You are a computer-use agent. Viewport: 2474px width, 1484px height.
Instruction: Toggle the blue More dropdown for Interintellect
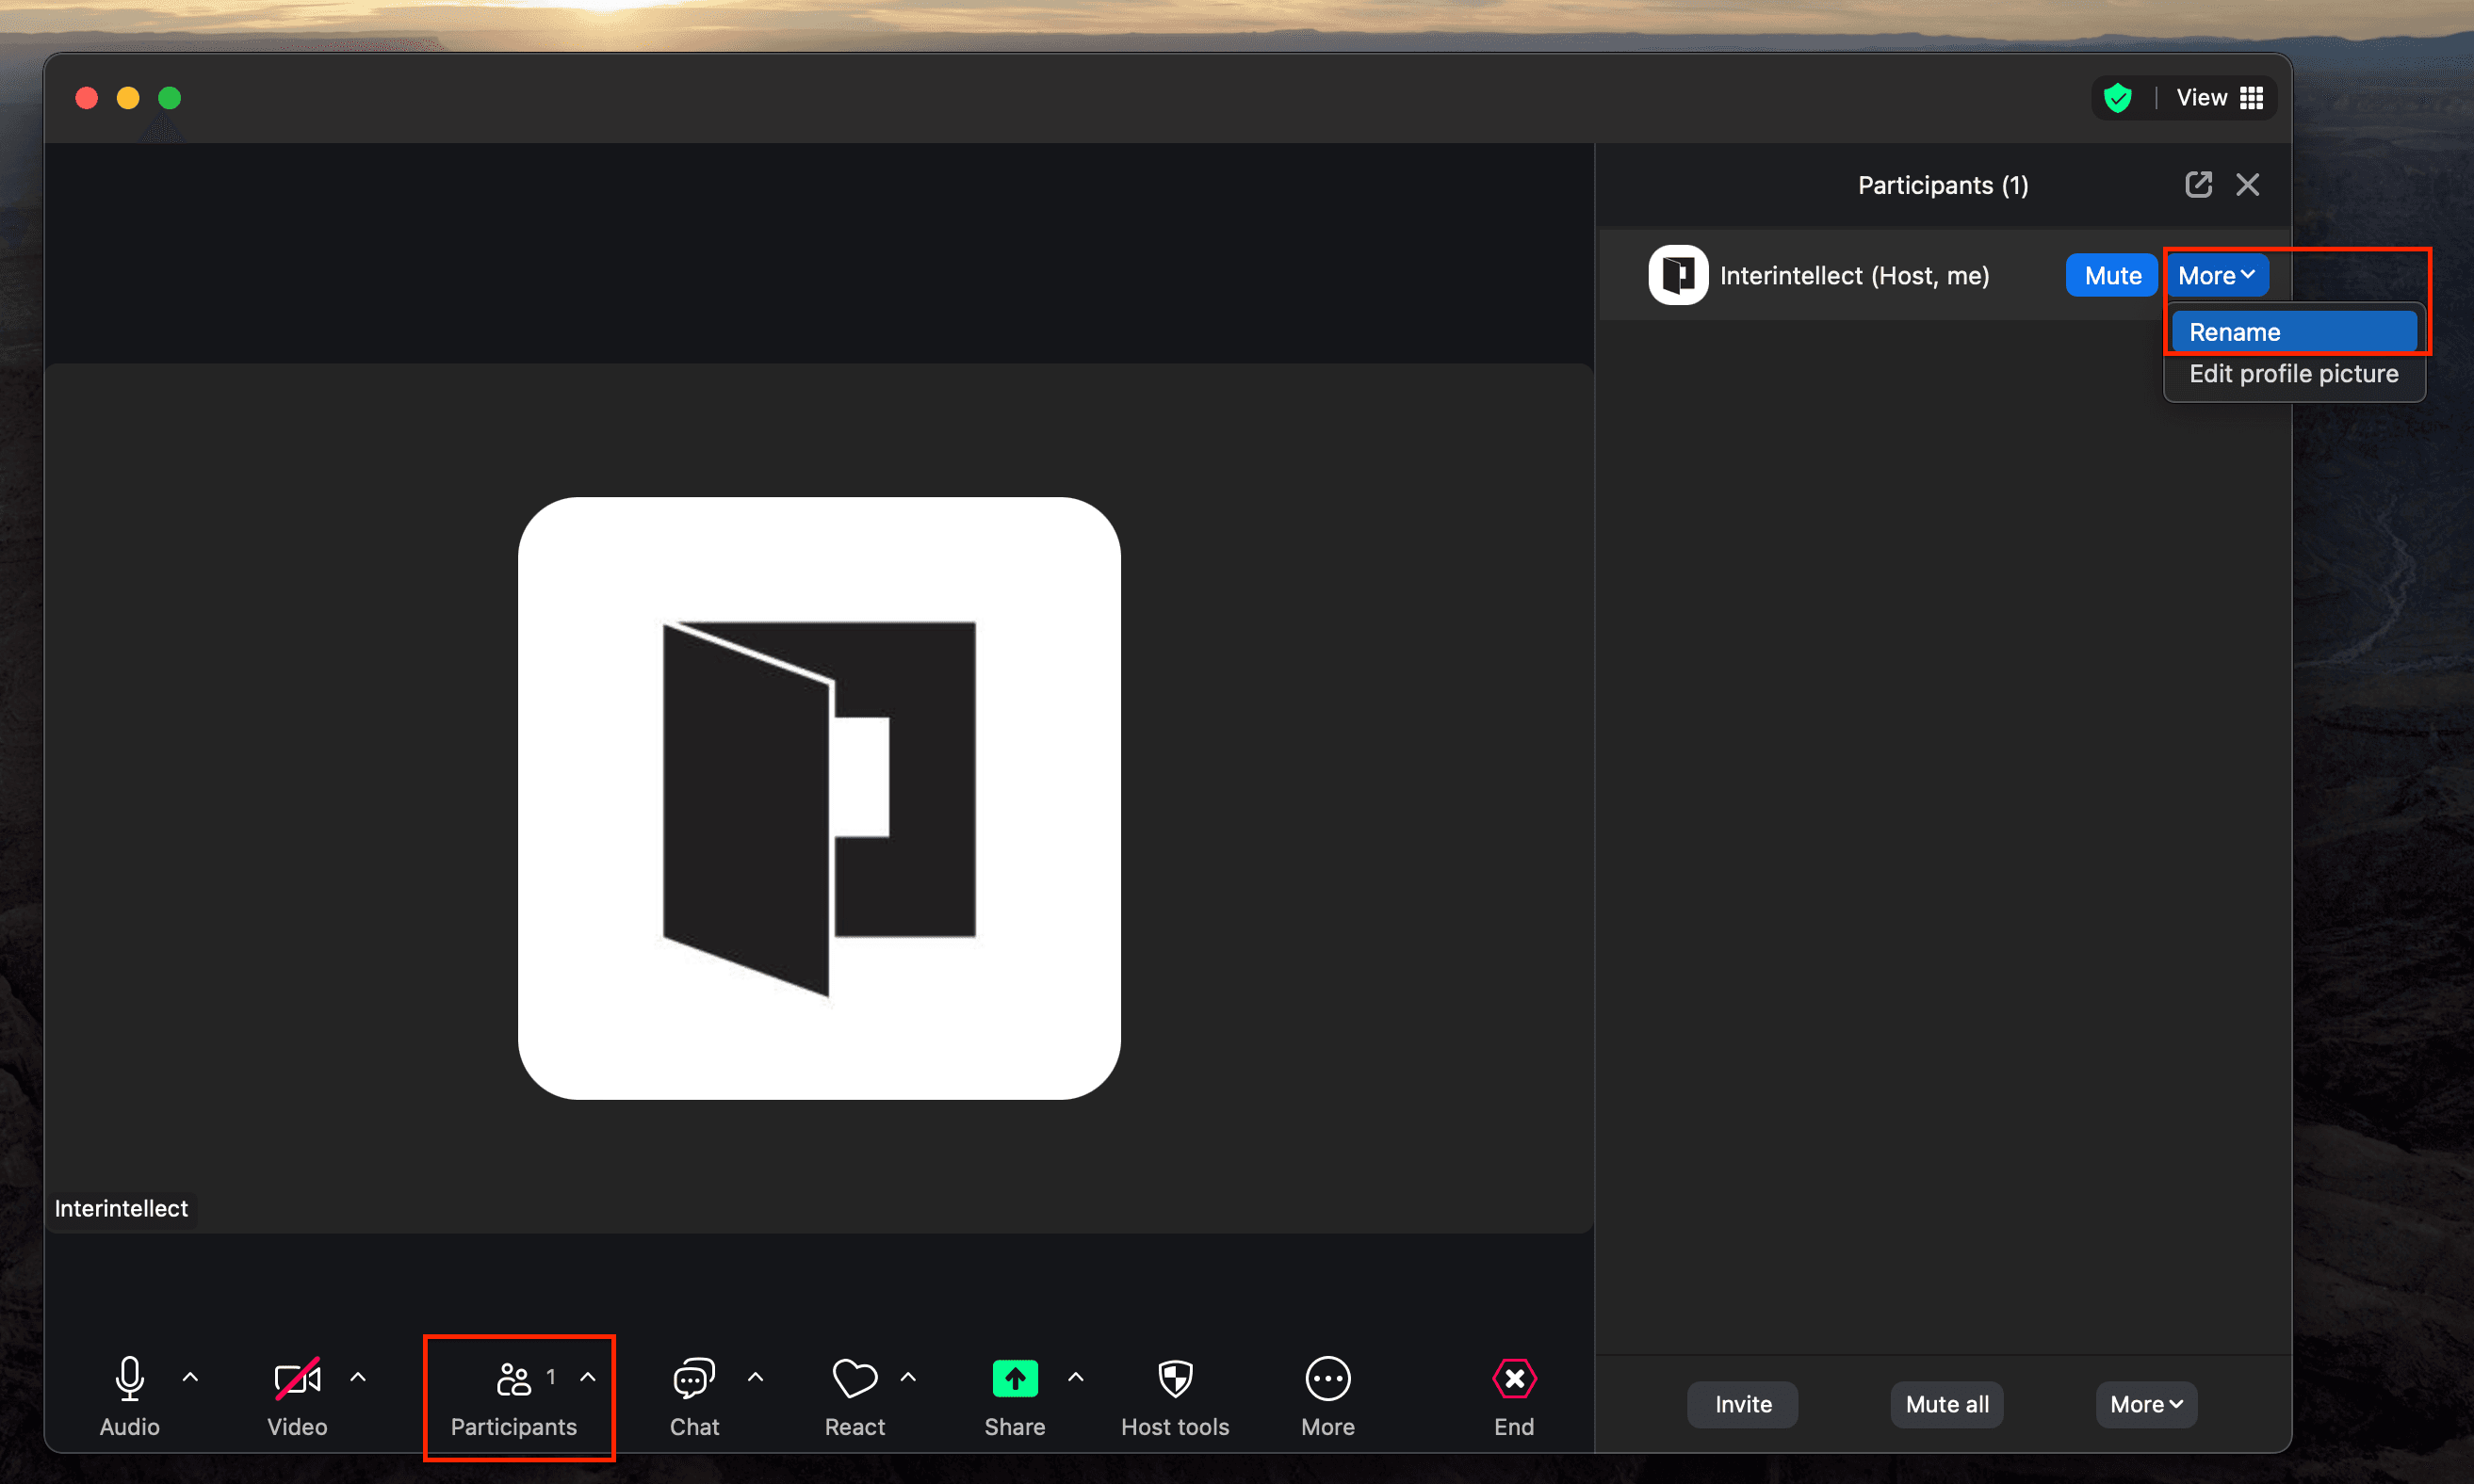tap(2217, 276)
